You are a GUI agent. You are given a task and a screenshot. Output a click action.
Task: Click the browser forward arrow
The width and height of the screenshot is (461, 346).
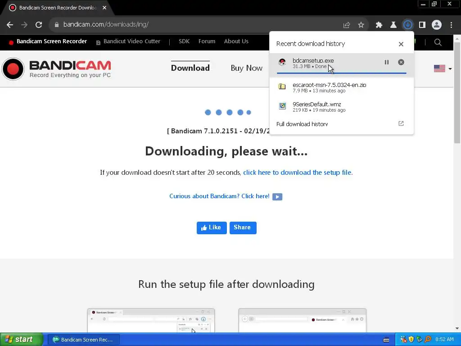[24, 25]
